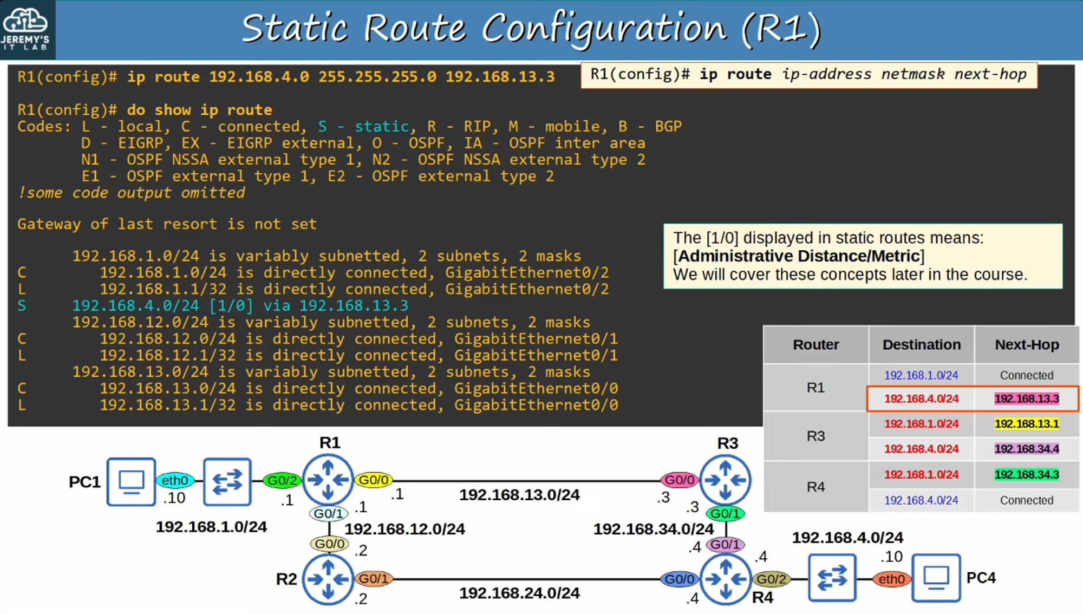Click the PC4 computer icon
This screenshot has height=614, width=1083.
coord(936,578)
